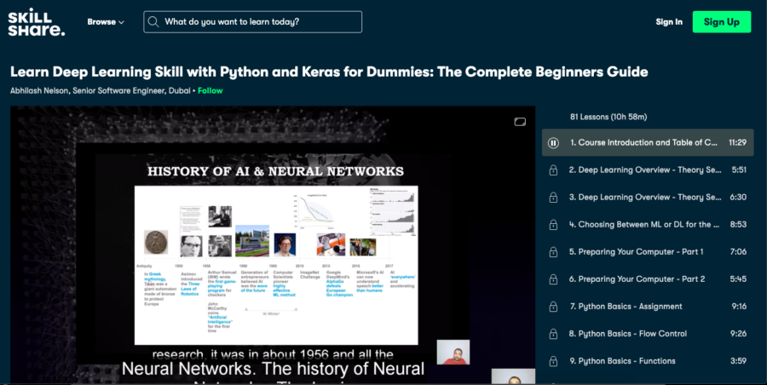This screenshot has width=767, height=385.
Task: Follow teacher Abhilash Nelson
Action: [x=210, y=90]
